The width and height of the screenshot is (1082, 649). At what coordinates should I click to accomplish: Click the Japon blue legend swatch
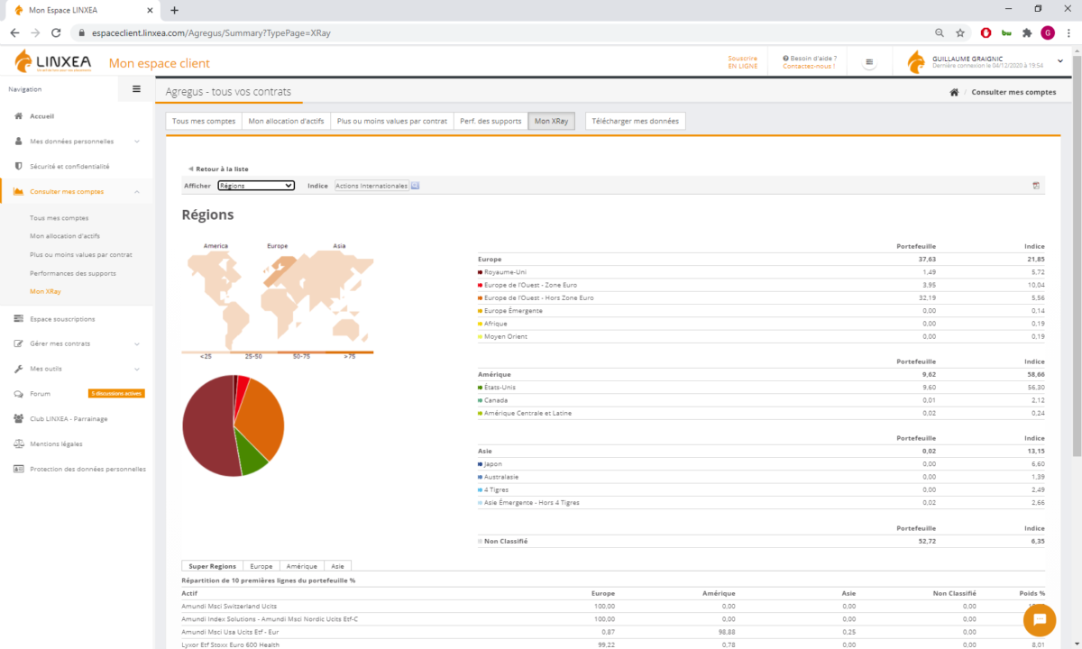[481, 464]
